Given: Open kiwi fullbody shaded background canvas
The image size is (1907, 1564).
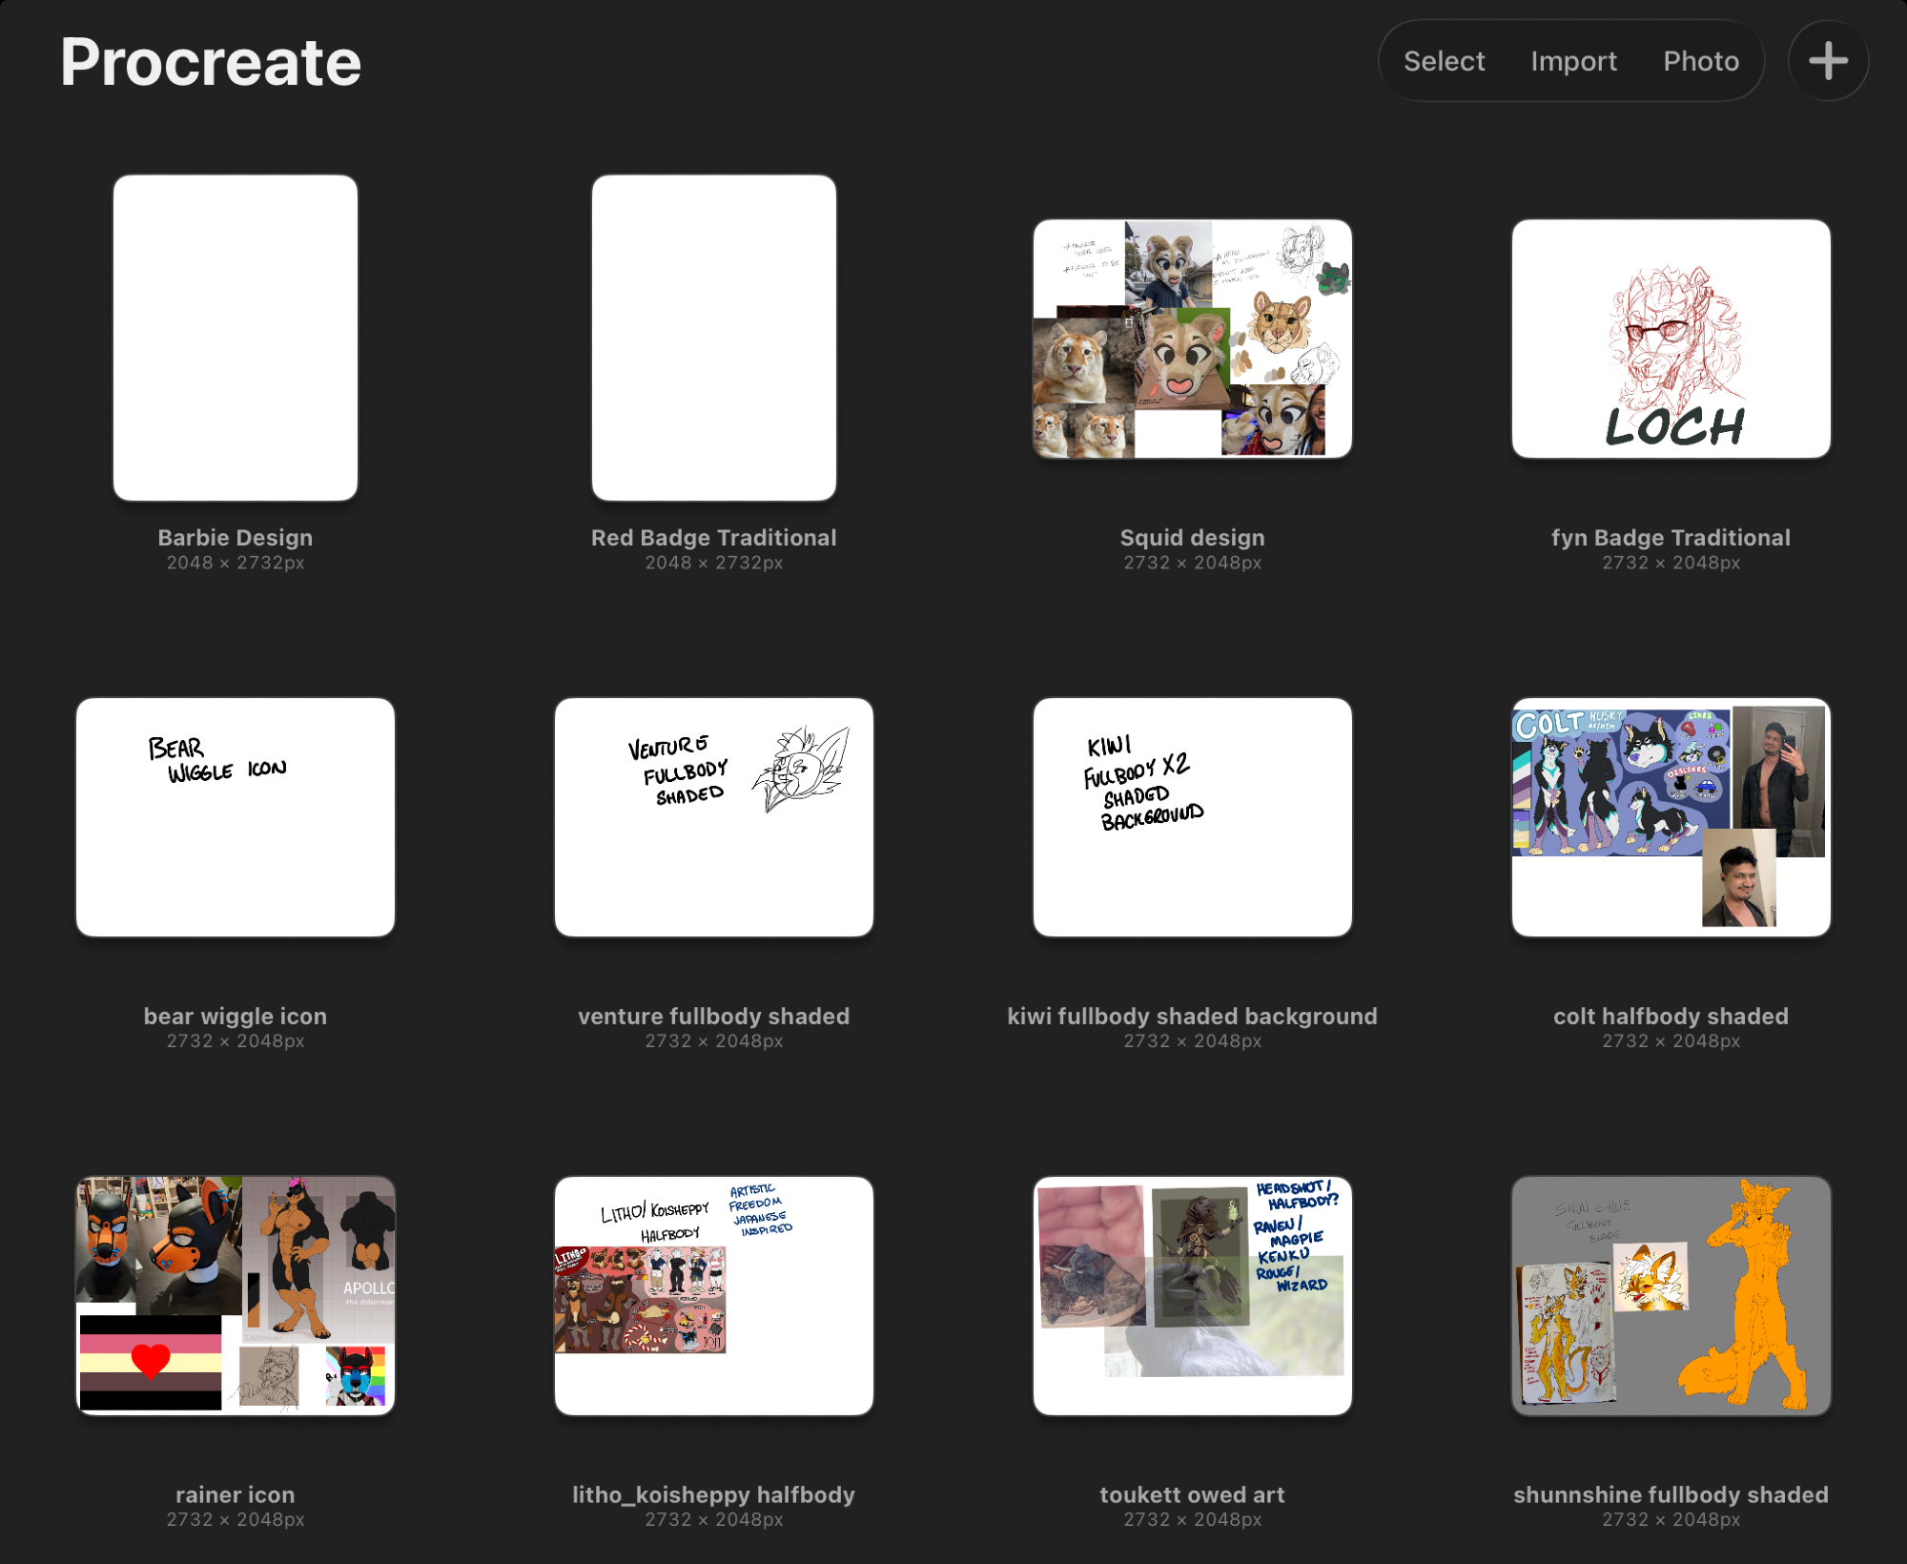Looking at the screenshot, I should tap(1192, 817).
